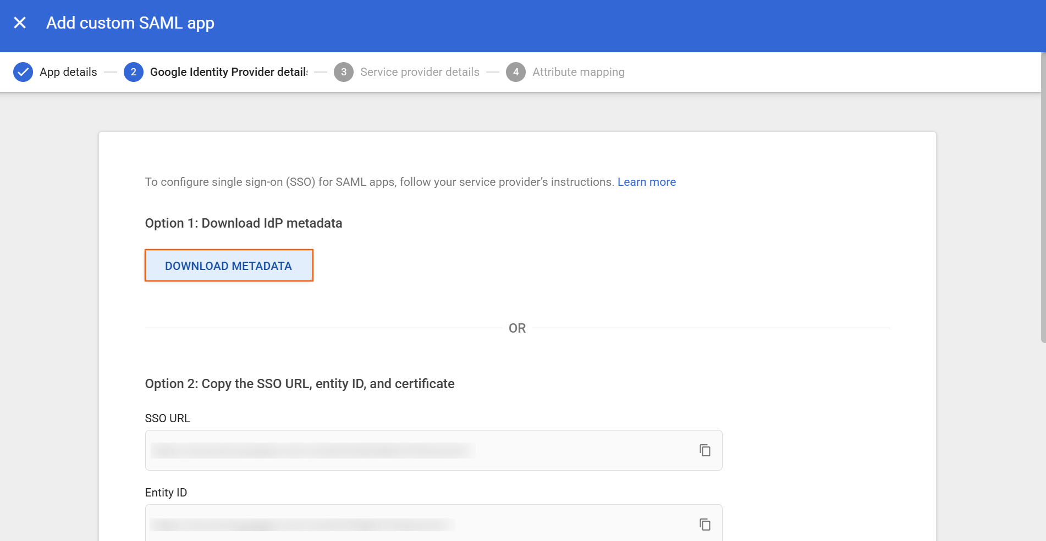Select Google Identity Provider details step
This screenshot has width=1046, height=541.
pos(229,72)
